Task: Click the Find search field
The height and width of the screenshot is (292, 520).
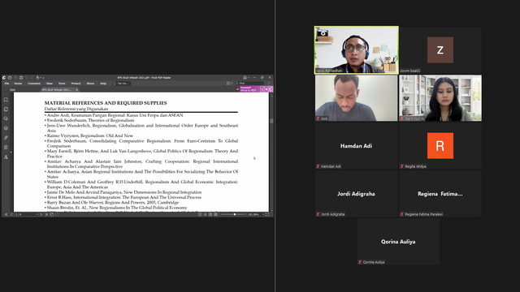Action: coord(249,83)
